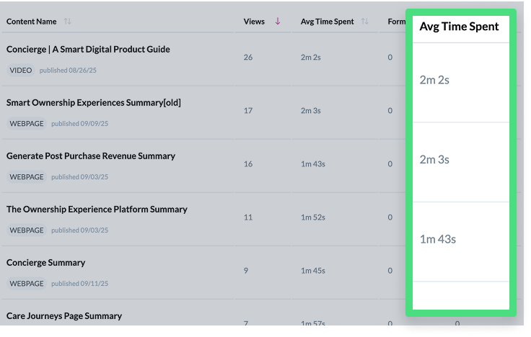Open The Ownership Experience Platform Summary

pyautogui.click(x=97, y=209)
